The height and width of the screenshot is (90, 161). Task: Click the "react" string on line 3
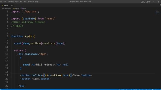50,18
